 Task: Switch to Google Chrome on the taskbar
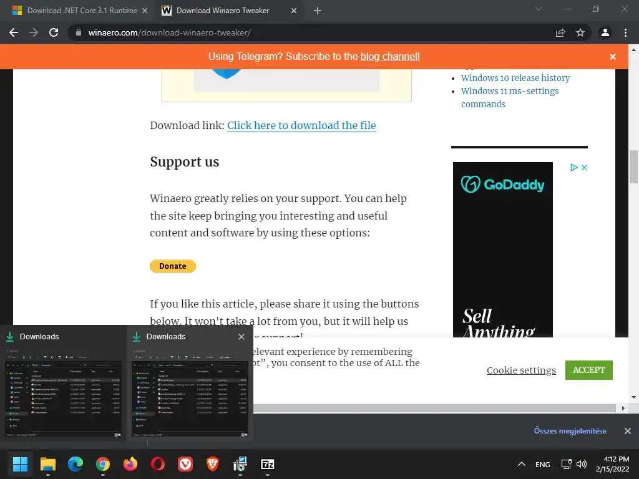tap(103, 464)
